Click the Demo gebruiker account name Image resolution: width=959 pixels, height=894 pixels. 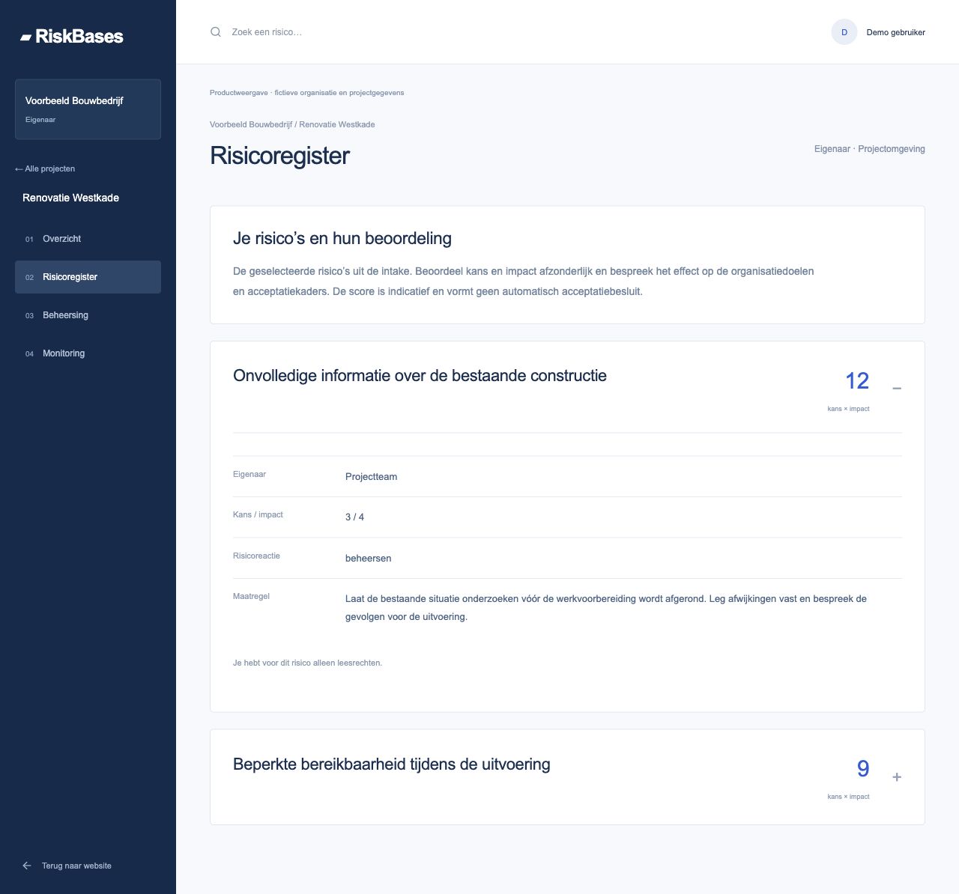[x=895, y=32]
